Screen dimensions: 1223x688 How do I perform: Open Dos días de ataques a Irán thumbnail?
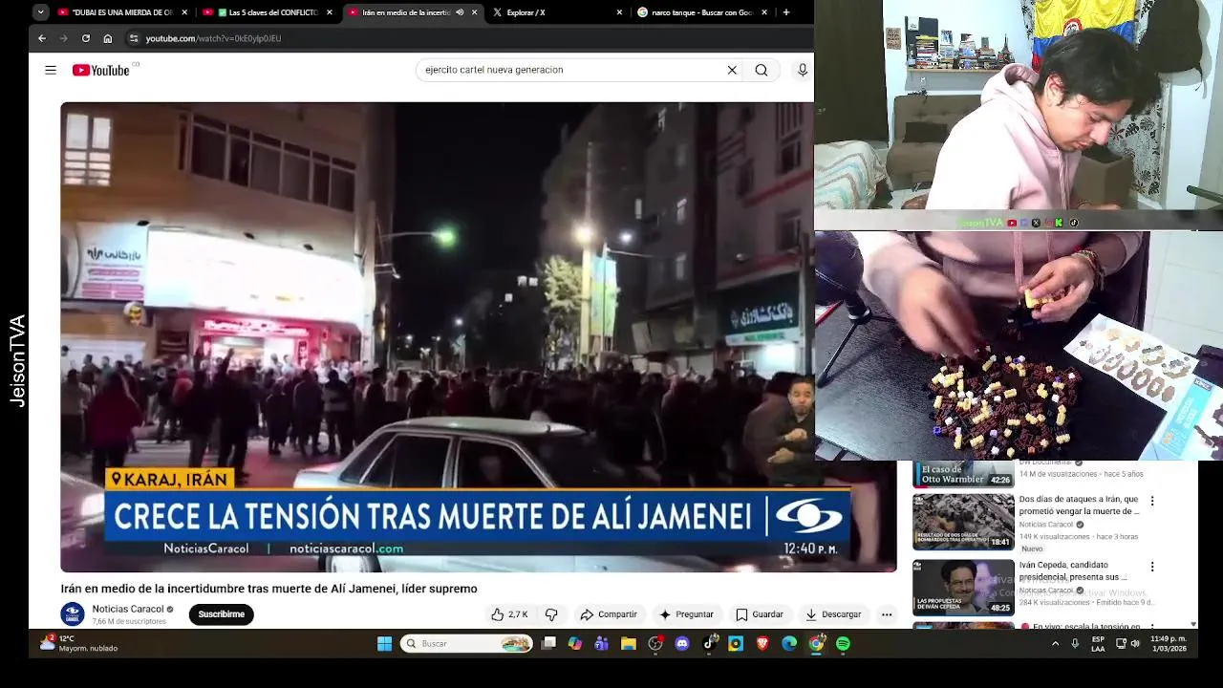pos(963,522)
